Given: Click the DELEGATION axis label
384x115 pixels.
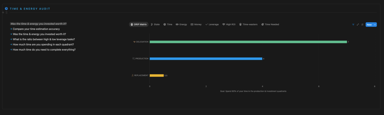Looking at the screenshot, I should [141, 42].
